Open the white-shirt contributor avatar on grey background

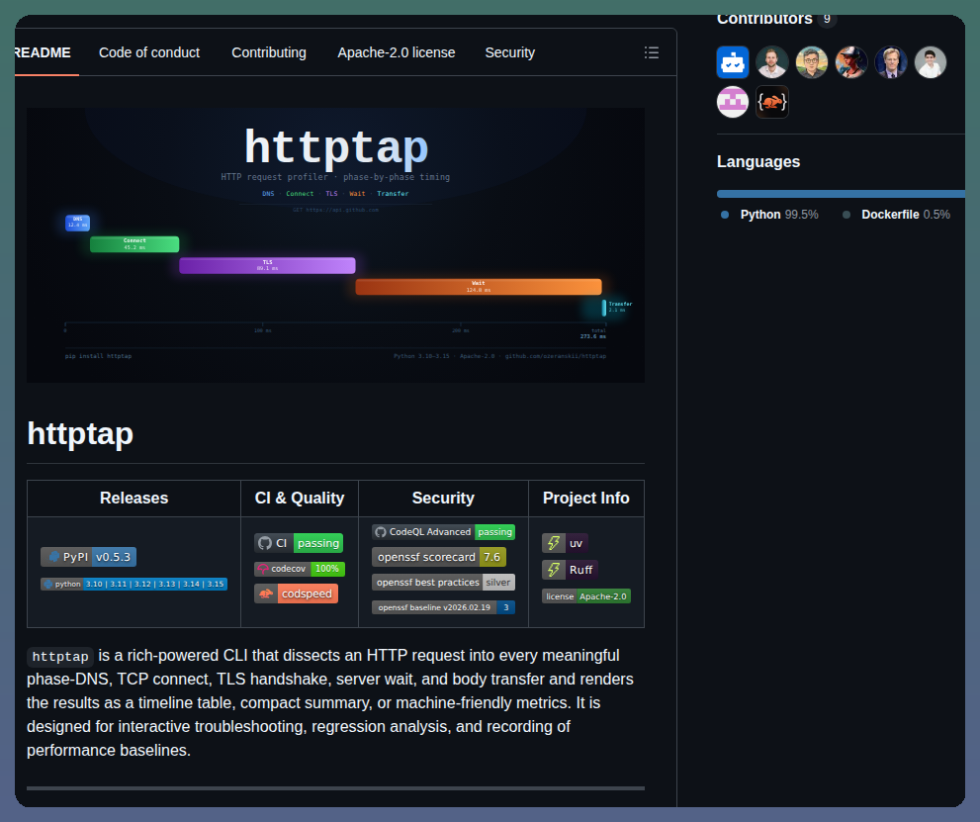tap(931, 62)
